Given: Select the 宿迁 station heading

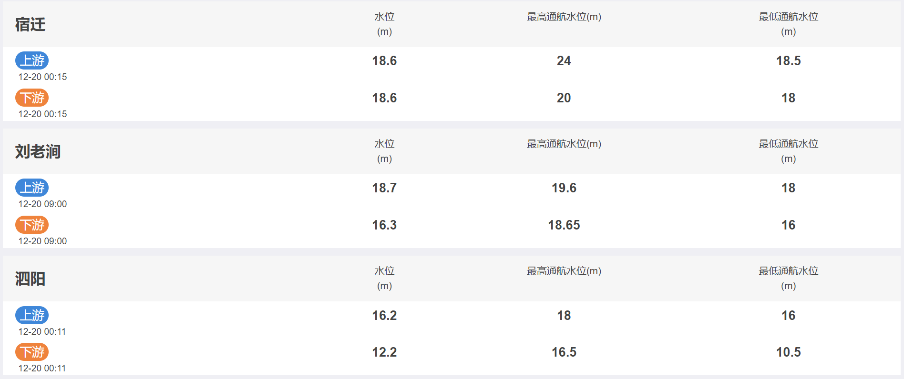Looking at the screenshot, I should click(31, 24).
